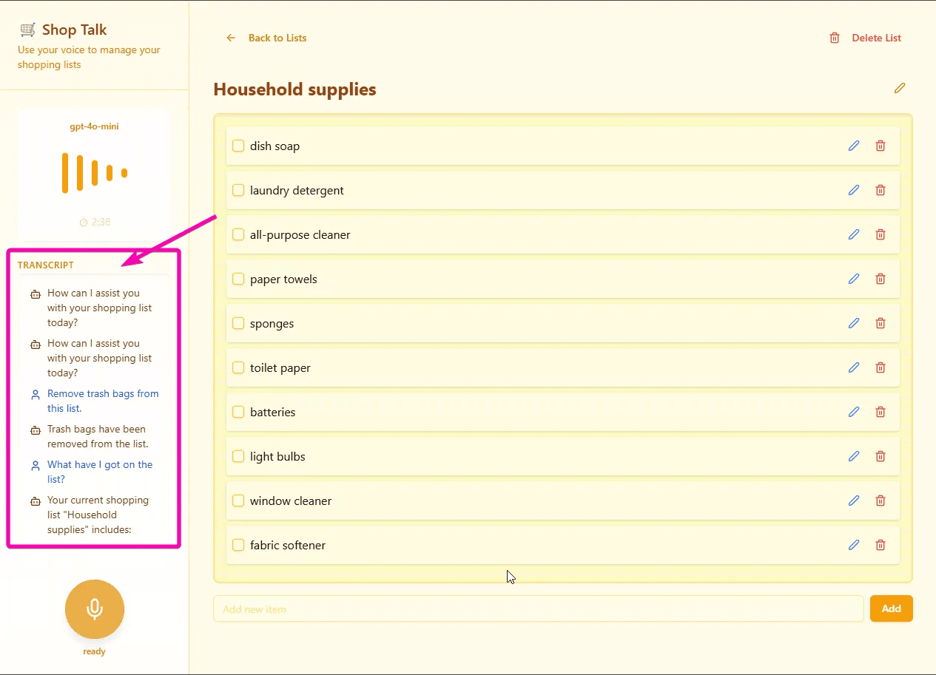Click the Shop Talk cart logo

[27, 30]
